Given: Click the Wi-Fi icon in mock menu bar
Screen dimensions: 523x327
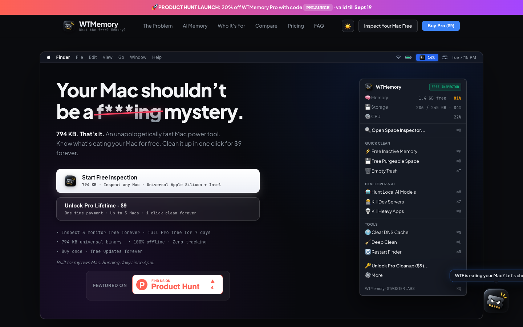Looking at the screenshot, I should [398, 57].
